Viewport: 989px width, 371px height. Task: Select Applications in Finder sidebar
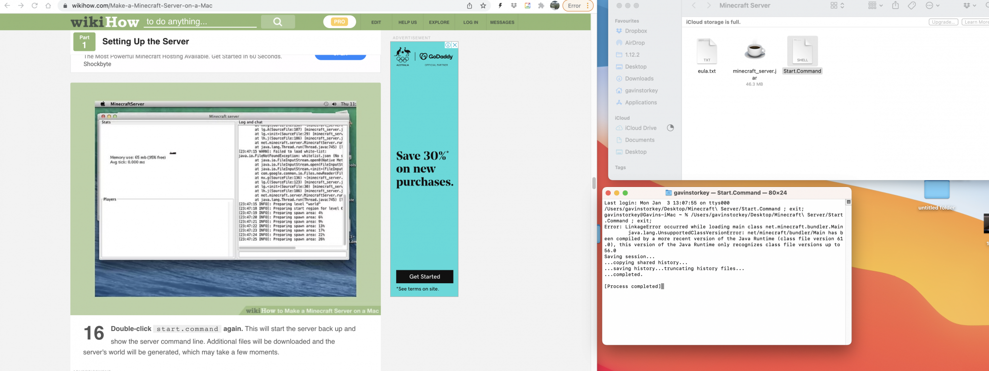point(641,103)
